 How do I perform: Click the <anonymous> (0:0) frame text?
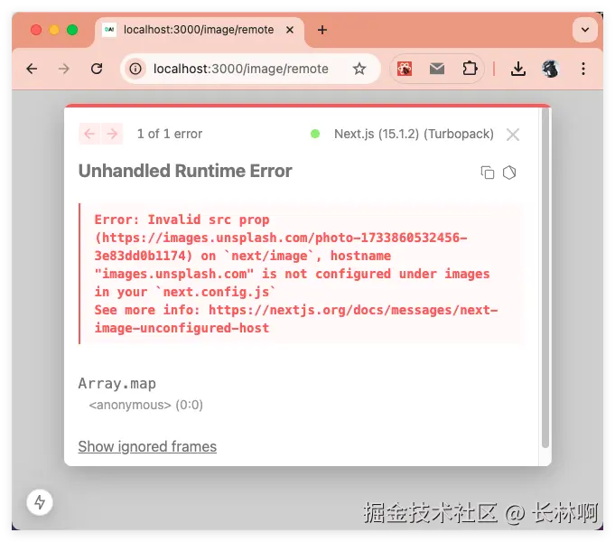coord(146,405)
